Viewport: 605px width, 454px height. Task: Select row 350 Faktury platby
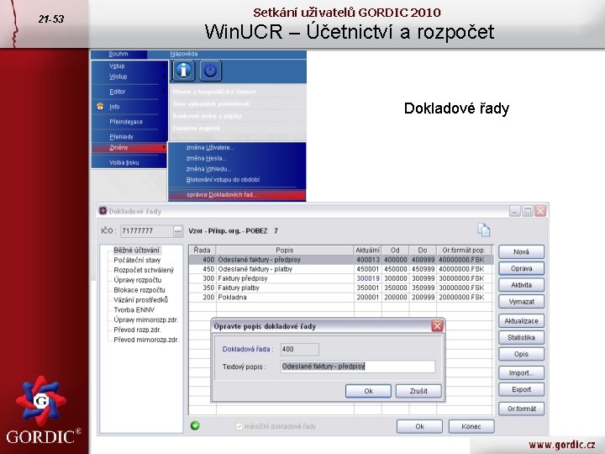point(340,288)
